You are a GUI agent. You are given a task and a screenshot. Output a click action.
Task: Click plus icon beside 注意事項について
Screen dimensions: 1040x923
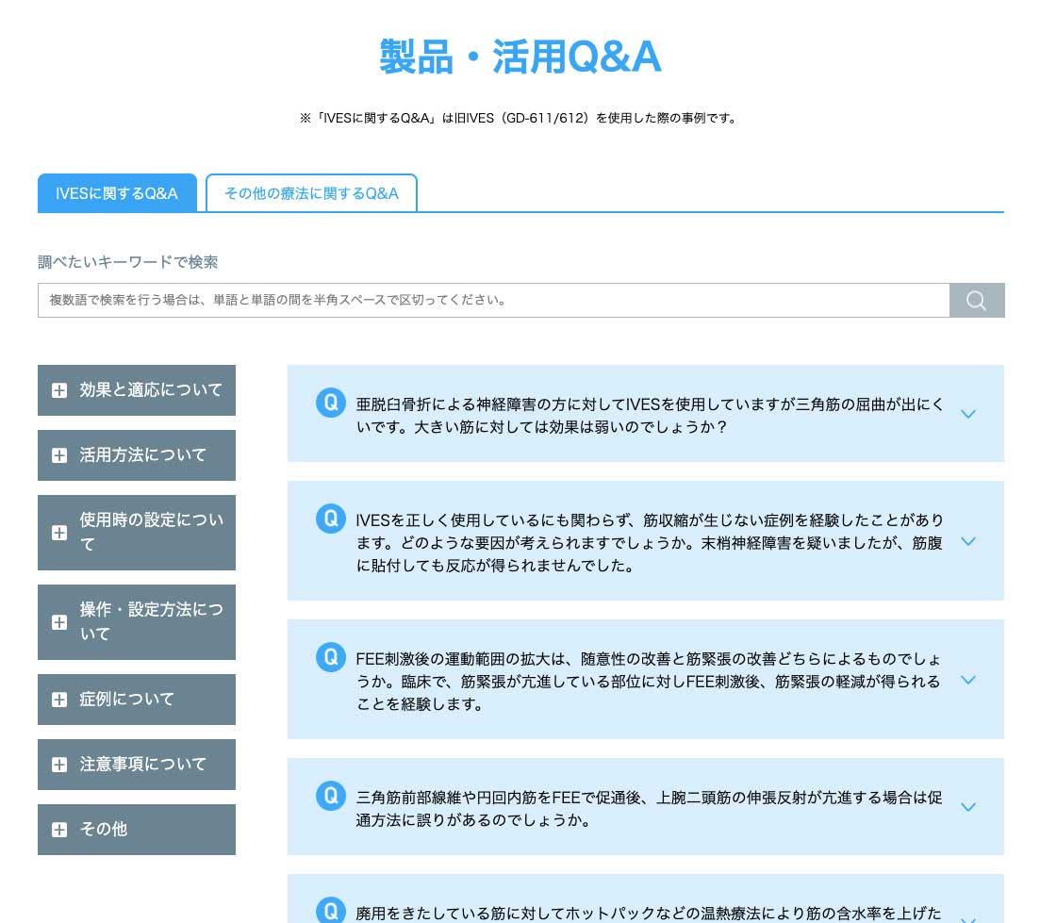pyautogui.click(x=59, y=765)
